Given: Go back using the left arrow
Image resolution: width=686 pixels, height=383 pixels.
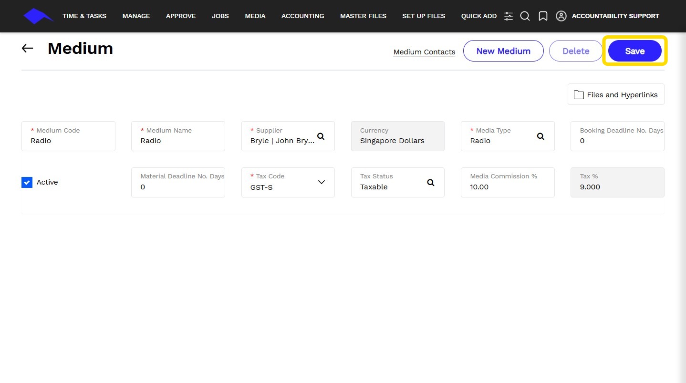Looking at the screenshot, I should coord(28,48).
